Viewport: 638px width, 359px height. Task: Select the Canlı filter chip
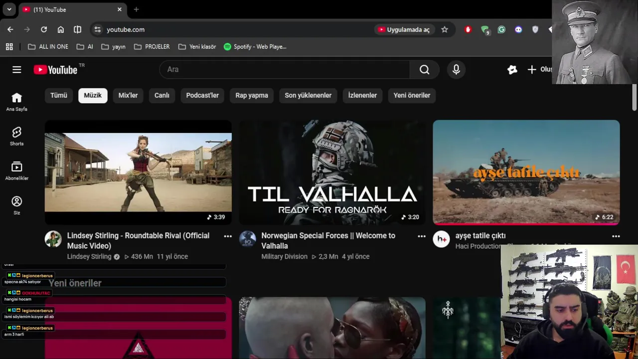coord(162,95)
